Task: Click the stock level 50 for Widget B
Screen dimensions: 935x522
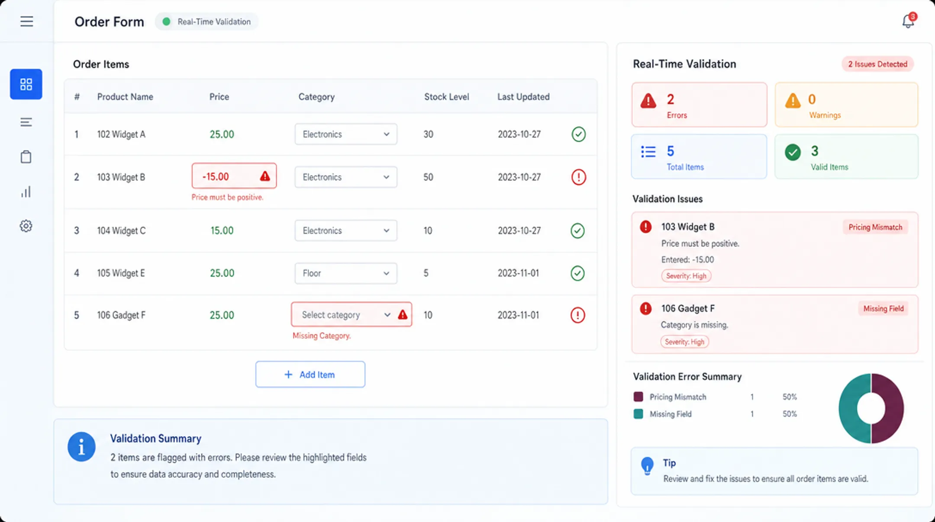Action: pyautogui.click(x=428, y=177)
